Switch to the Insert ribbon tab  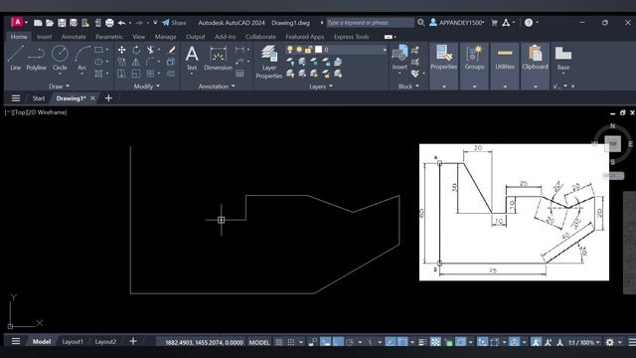point(44,37)
